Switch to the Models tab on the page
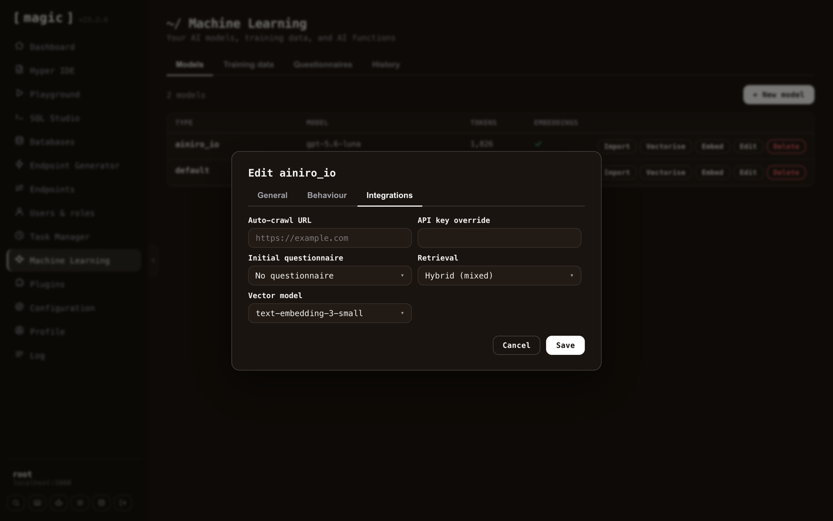The width and height of the screenshot is (833, 521). [190, 65]
